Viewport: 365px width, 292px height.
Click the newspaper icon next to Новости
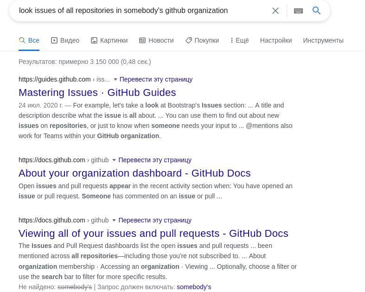pos(142,40)
